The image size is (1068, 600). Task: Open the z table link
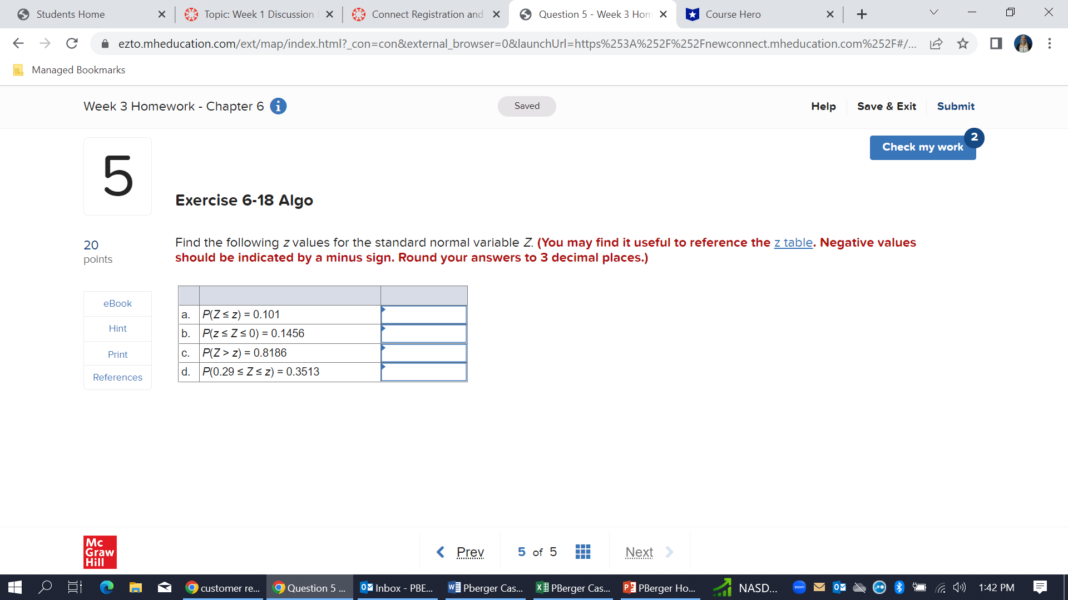point(793,243)
